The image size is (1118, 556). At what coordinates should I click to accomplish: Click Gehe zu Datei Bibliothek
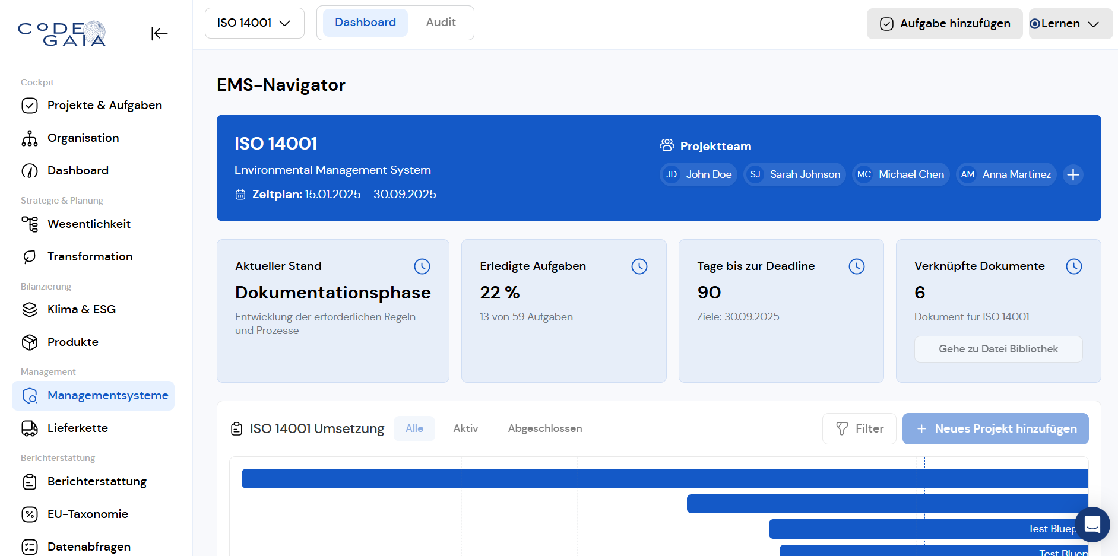pos(998,349)
